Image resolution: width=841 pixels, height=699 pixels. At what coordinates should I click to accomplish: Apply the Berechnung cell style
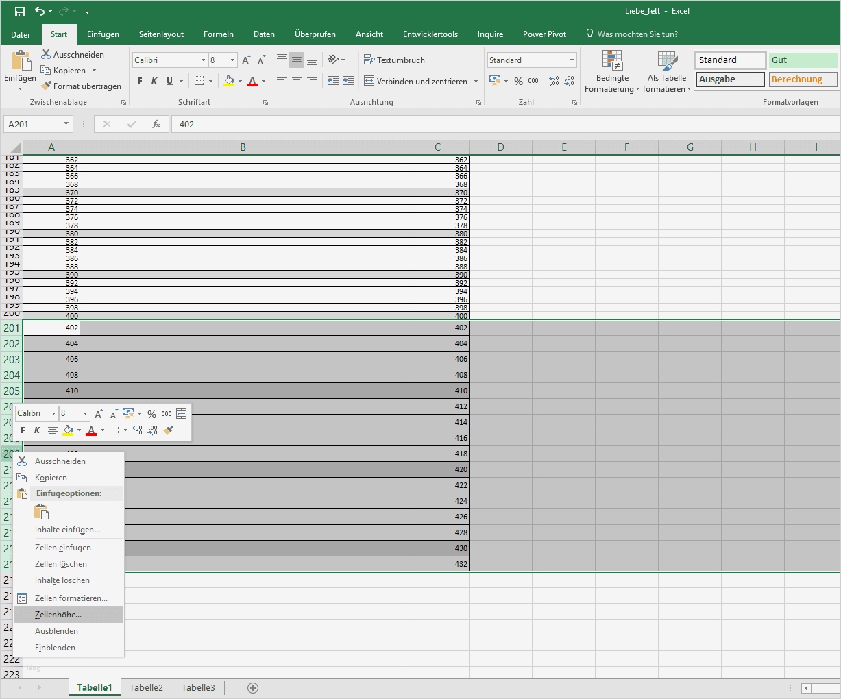point(803,79)
